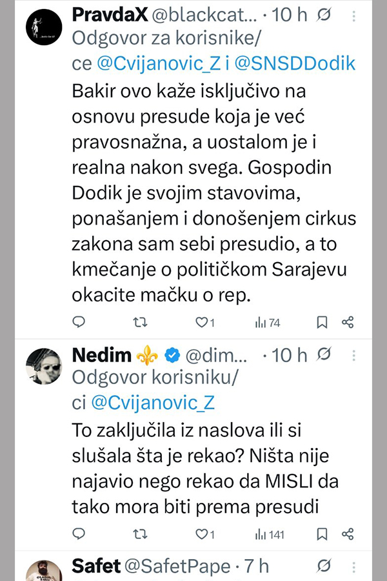Open @Cvijanovic_Z mention in Nedim's reply
Image resolution: width=387 pixels, height=581 pixels.
point(153,402)
